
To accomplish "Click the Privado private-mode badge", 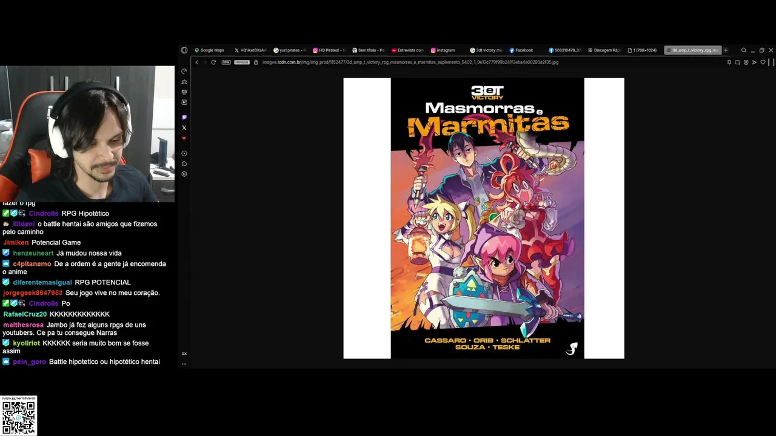I will coord(242,62).
